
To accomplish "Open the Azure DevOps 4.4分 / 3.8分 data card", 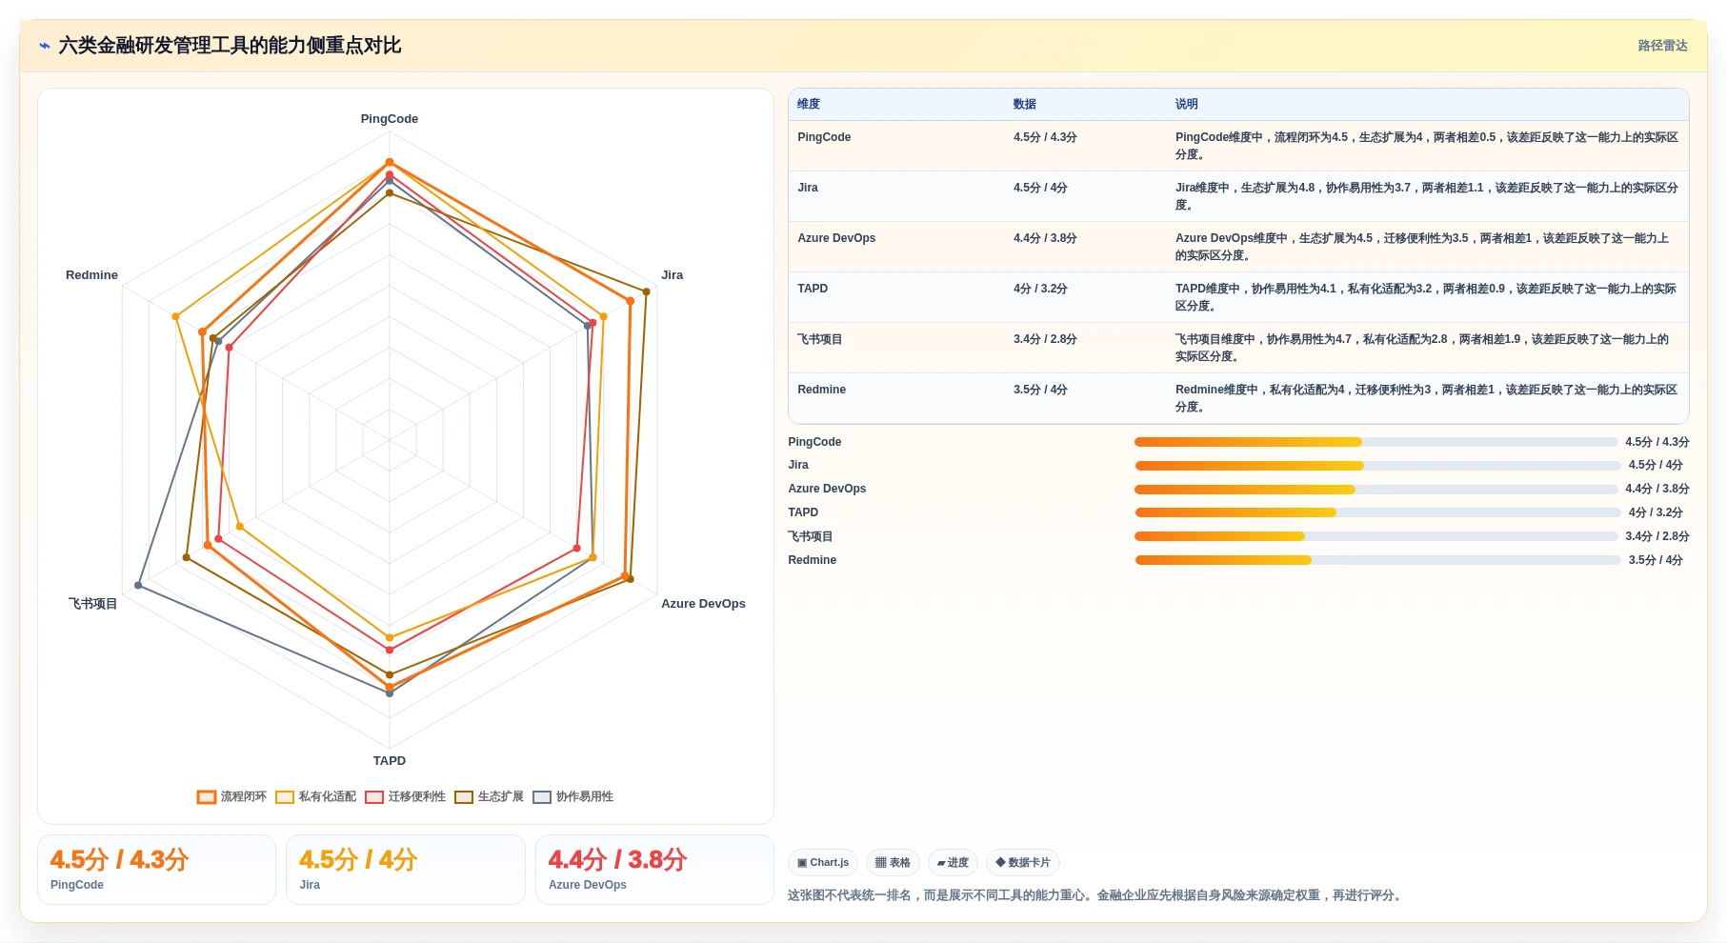I will [654, 870].
